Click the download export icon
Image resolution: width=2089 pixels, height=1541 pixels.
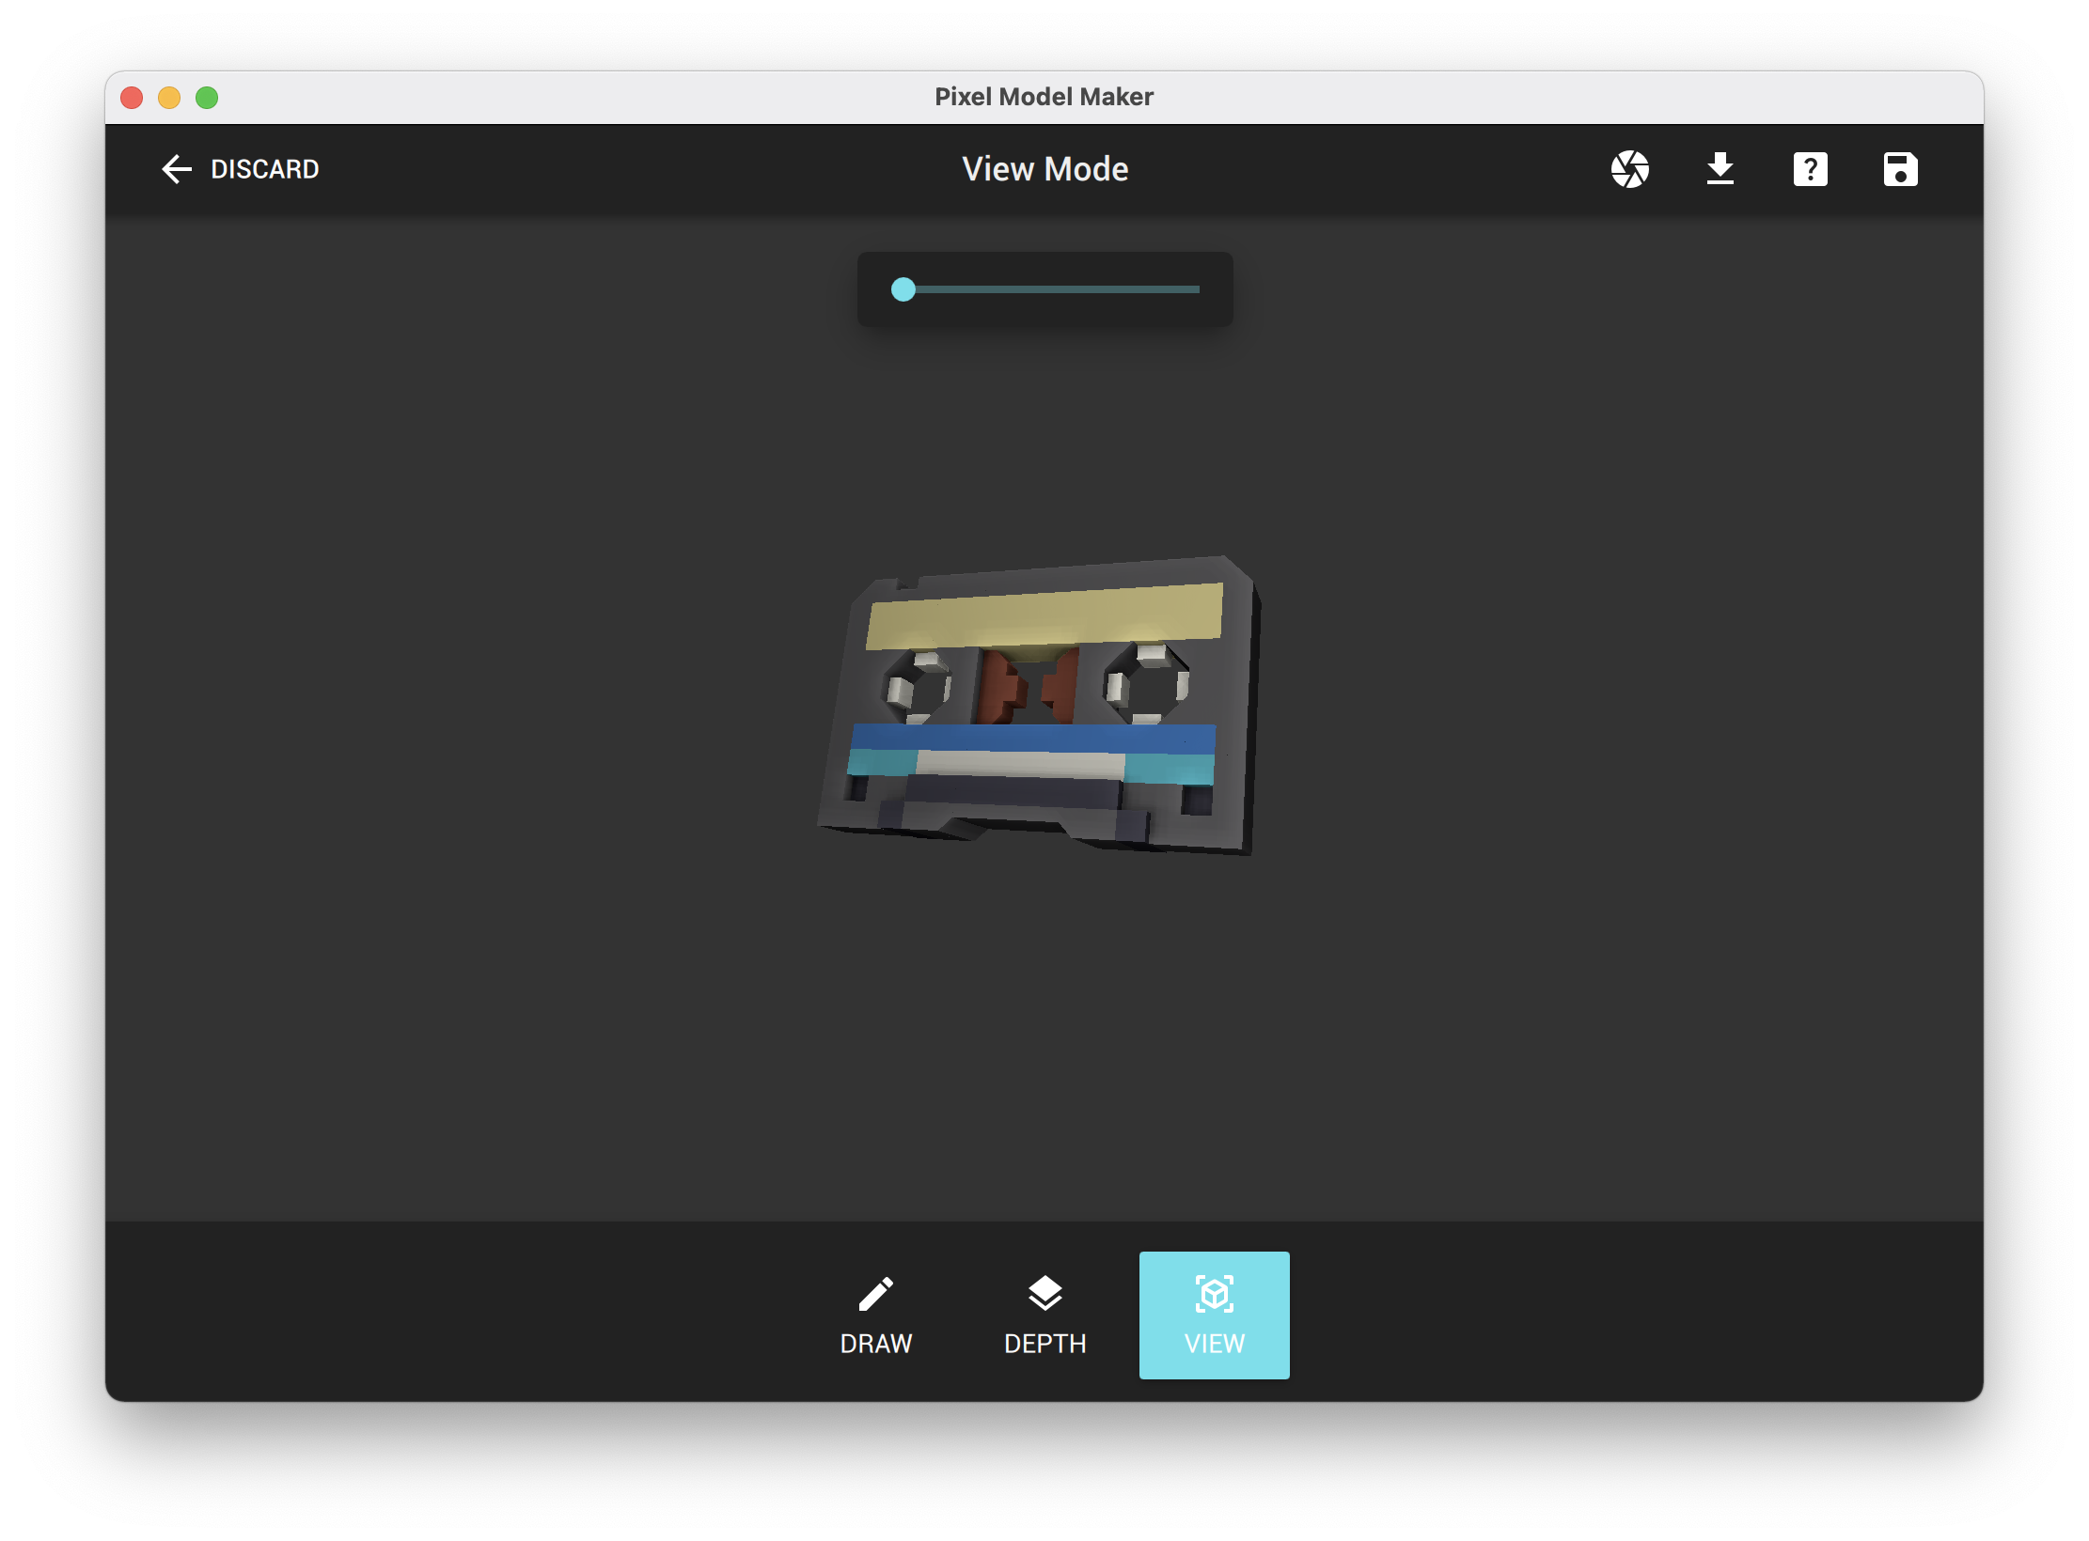click(1720, 169)
